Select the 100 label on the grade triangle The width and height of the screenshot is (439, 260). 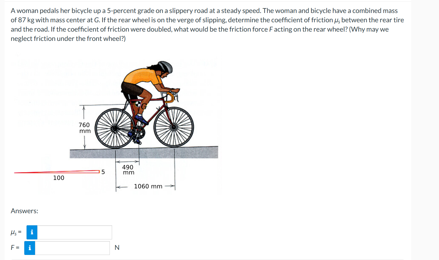click(58, 178)
